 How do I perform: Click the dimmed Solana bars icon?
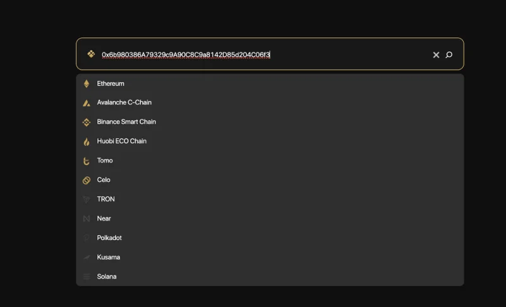(x=87, y=277)
